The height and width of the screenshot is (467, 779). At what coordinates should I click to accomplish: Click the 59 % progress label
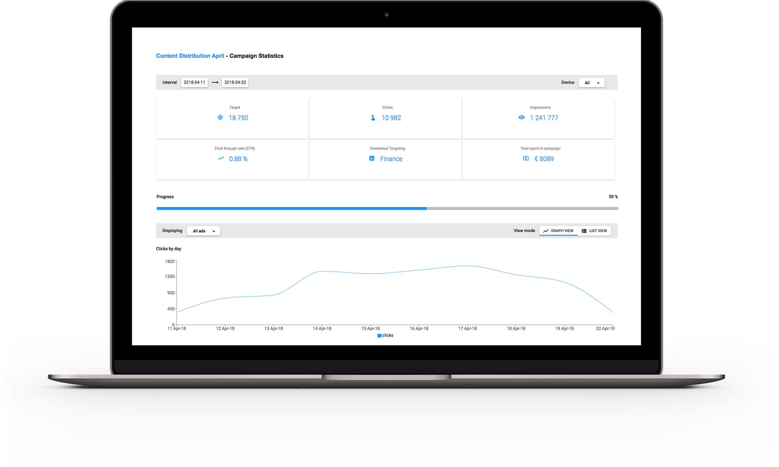pos(613,197)
